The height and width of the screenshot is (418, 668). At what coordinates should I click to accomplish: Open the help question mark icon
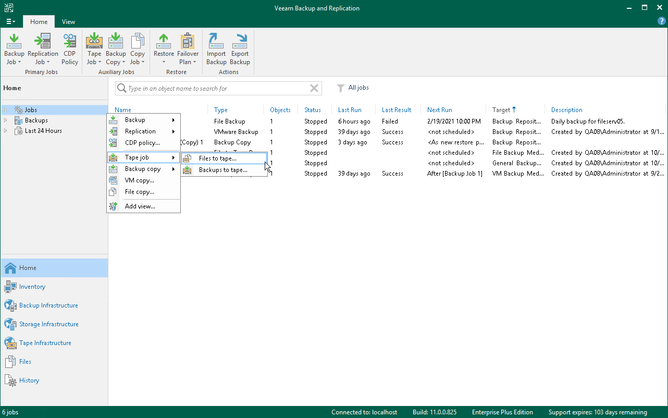(662, 21)
